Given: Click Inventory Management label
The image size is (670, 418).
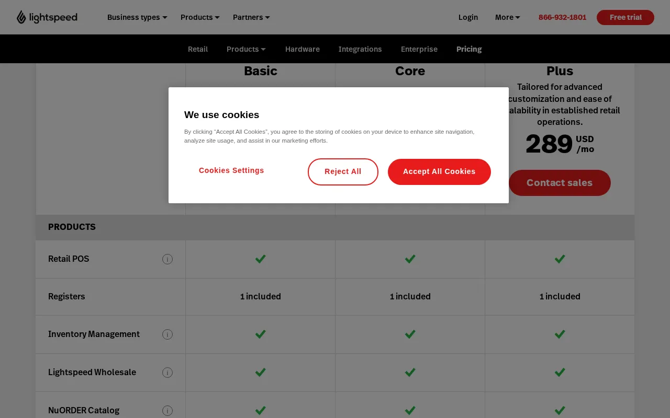Looking at the screenshot, I should 94,334.
